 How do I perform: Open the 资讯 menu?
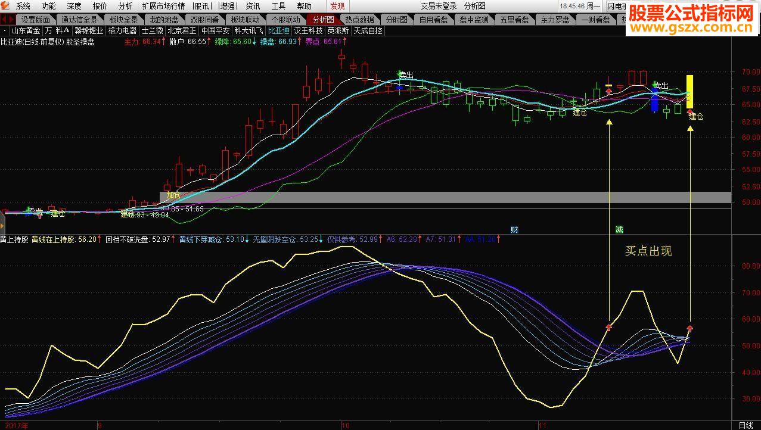pyautogui.click(x=253, y=6)
